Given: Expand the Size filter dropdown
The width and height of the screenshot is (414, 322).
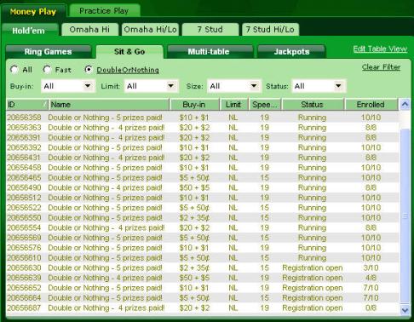Looking at the screenshot, I should point(234,86).
